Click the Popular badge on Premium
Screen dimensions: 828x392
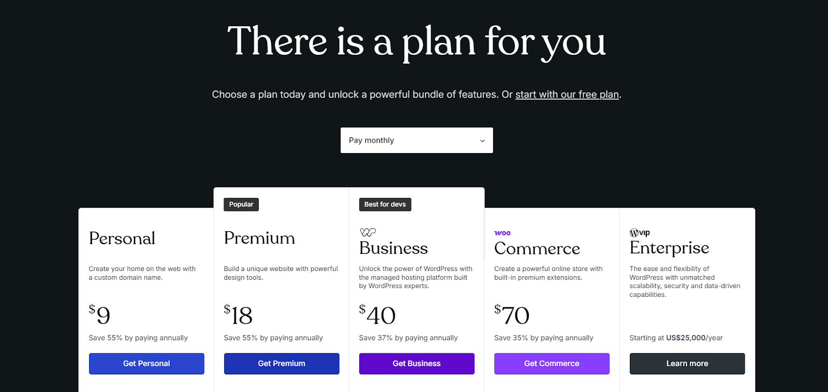(x=241, y=204)
